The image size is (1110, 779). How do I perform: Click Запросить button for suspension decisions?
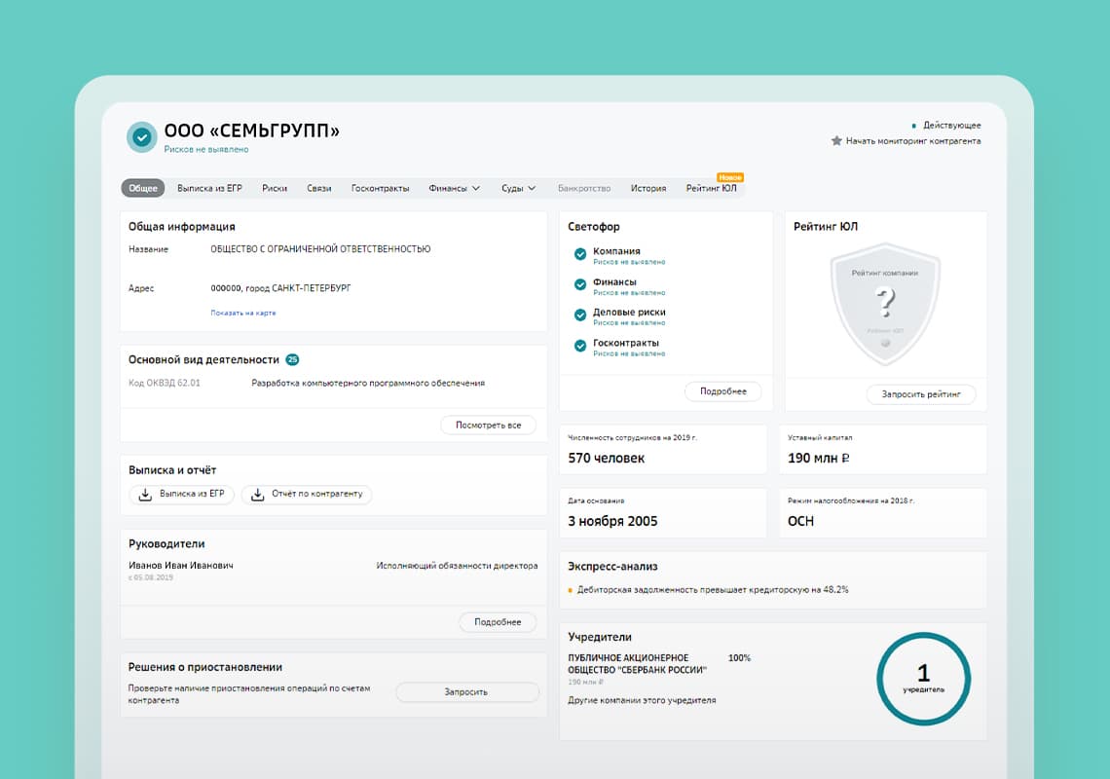tap(466, 692)
